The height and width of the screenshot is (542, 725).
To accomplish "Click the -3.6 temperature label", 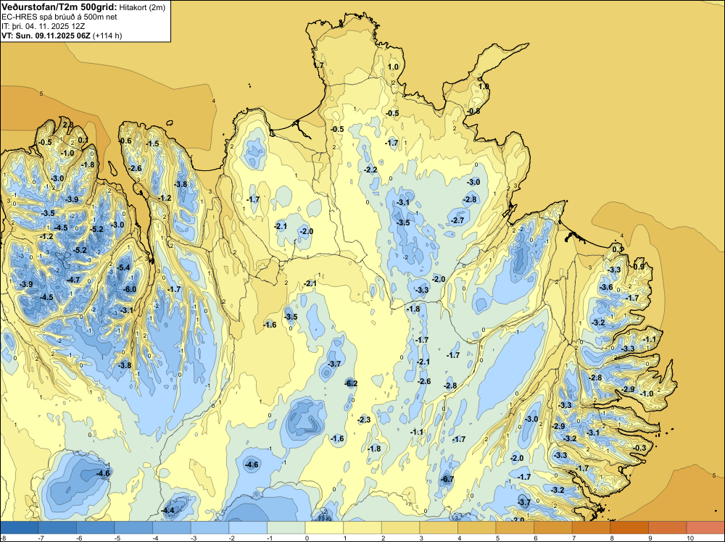I will pos(606,288).
